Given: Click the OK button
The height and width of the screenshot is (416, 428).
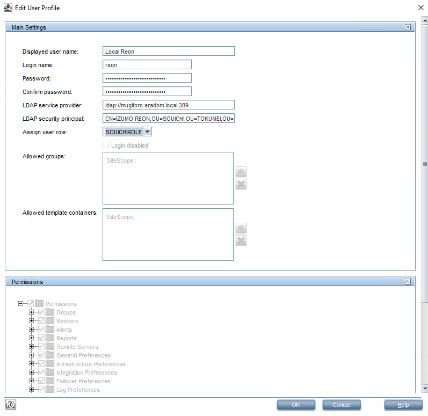Looking at the screenshot, I should click(296, 405).
